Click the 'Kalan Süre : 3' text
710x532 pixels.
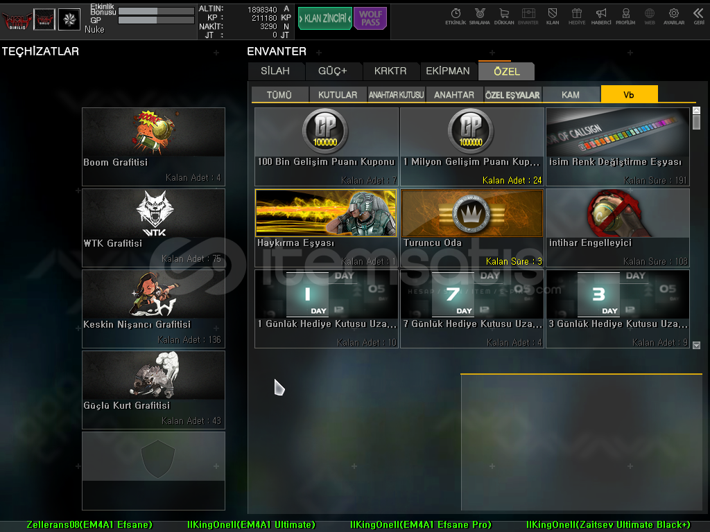point(514,261)
